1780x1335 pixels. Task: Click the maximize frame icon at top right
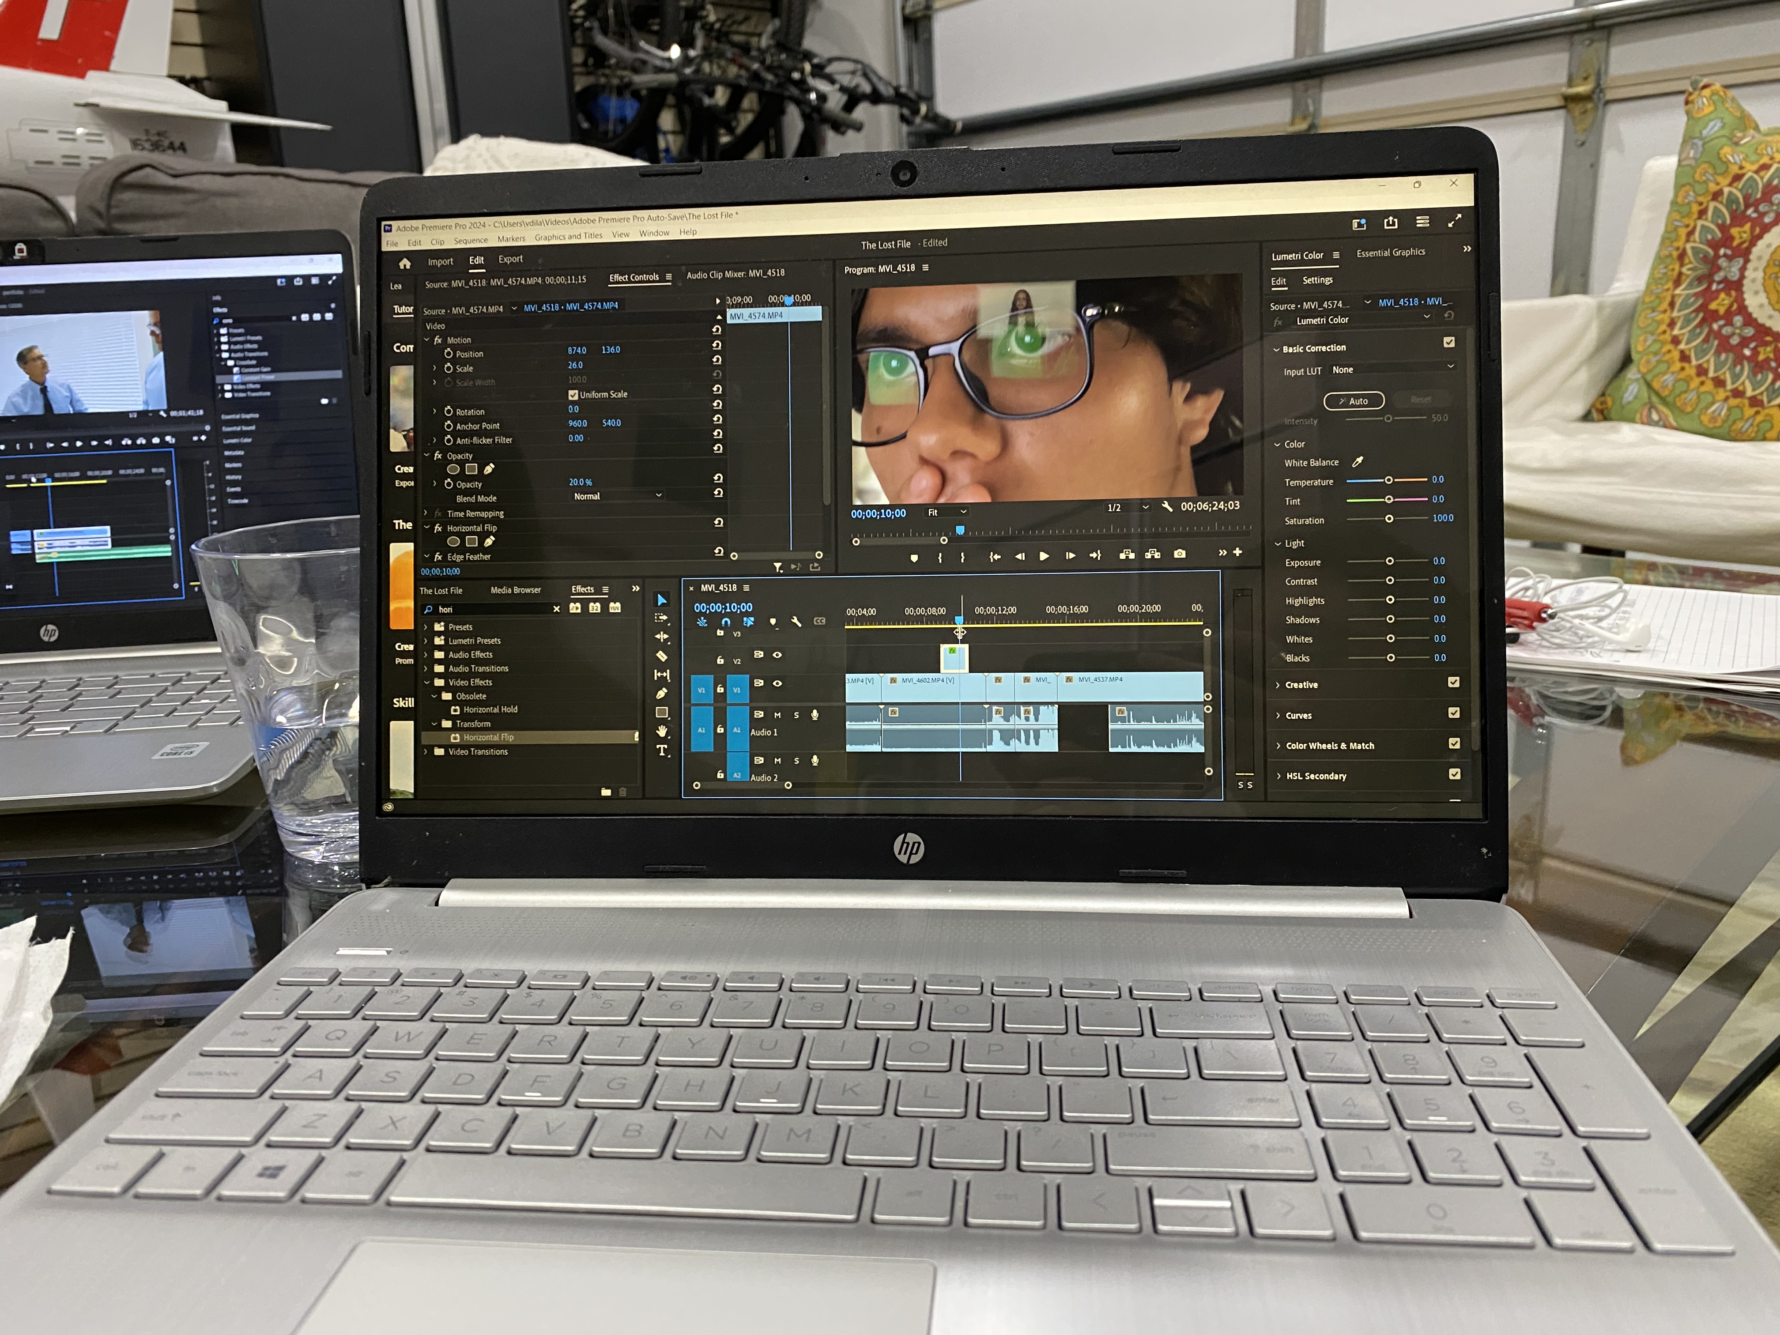click(x=1455, y=220)
